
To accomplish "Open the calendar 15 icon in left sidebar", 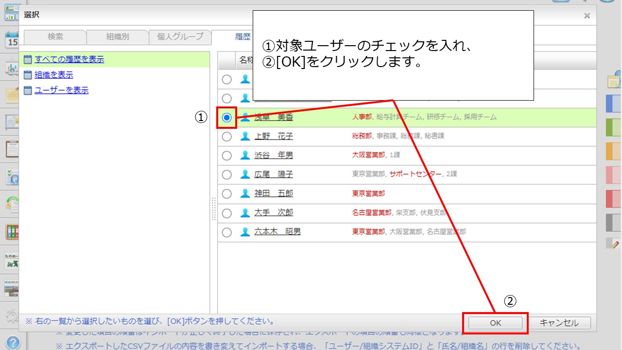I will (x=12, y=40).
